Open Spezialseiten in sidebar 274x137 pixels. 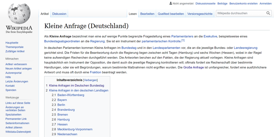point(13,115)
